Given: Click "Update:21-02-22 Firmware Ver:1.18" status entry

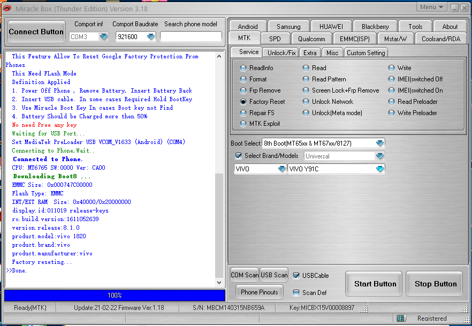Looking at the screenshot, I should tap(119, 308).
